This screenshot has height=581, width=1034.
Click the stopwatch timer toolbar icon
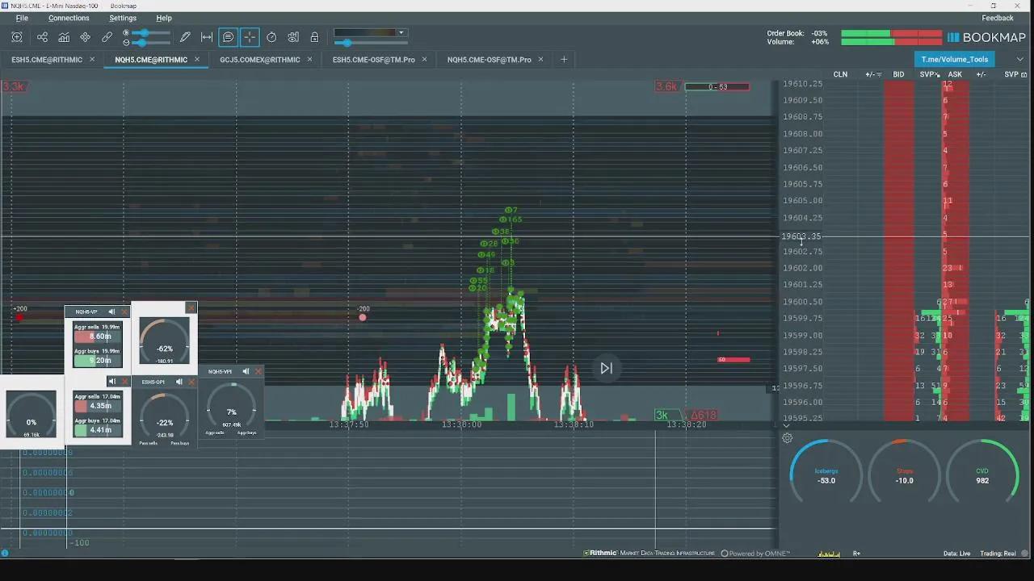pyautogui.click(x=271, y=37)
